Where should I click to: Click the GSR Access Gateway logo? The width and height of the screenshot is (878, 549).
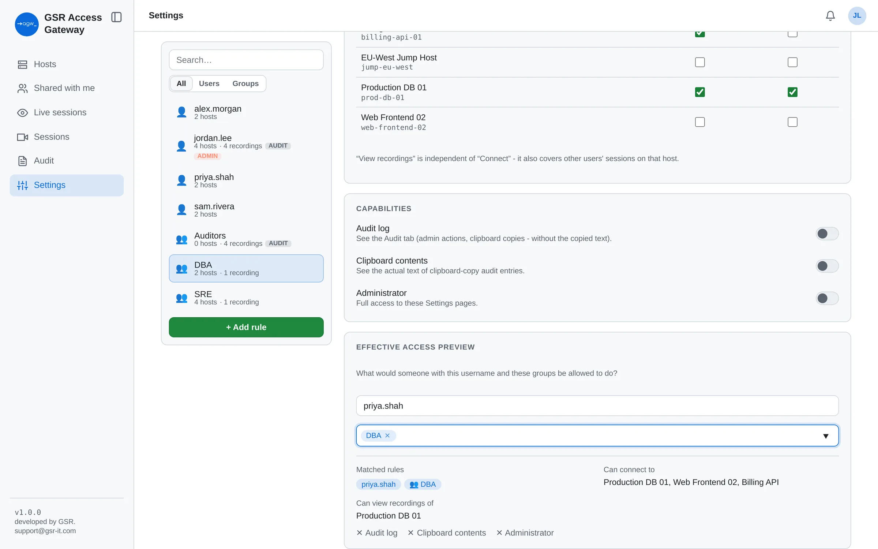[27, 24]
